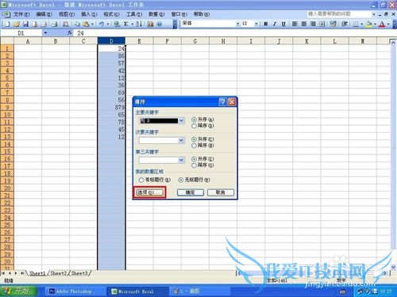Toggle Italic formatting

click(x=275, y=24)
